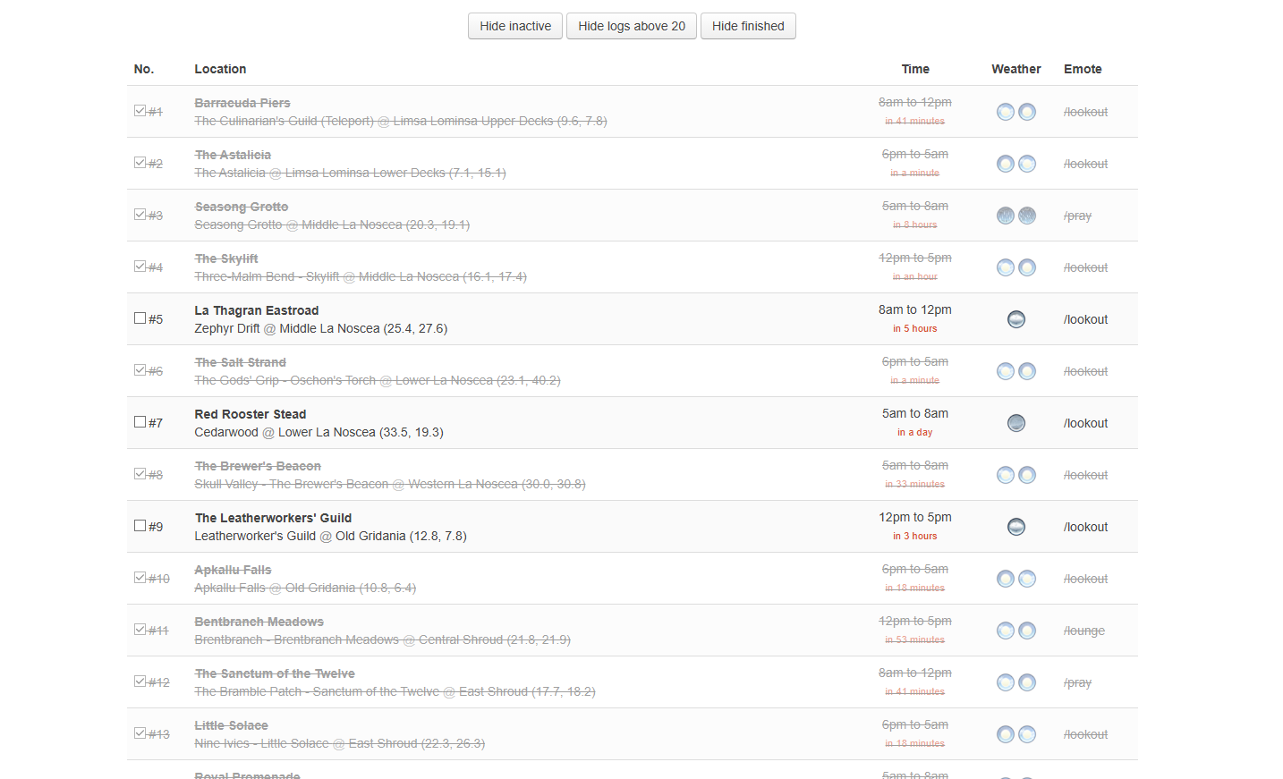This screenshot has width=1283, height=779.
Task: Uncheck log #11 Bentbranch Meadows
Action: [140, 630]
